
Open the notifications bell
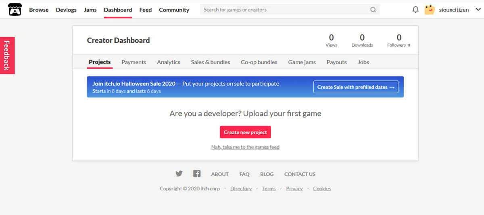click(415, 10)
